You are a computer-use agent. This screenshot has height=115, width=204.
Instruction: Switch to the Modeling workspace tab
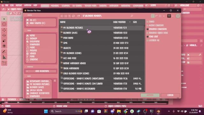point(55,6)
